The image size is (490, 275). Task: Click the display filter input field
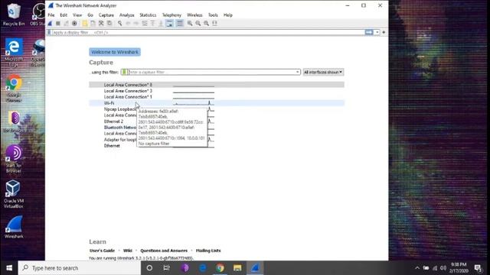click(x=207, y=32)
